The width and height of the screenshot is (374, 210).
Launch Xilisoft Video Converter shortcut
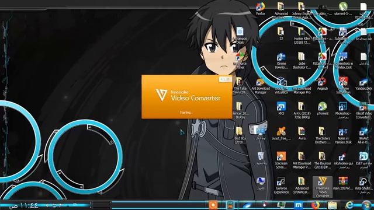click(363, 110)
